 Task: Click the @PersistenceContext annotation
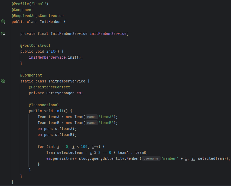point(50,87)
